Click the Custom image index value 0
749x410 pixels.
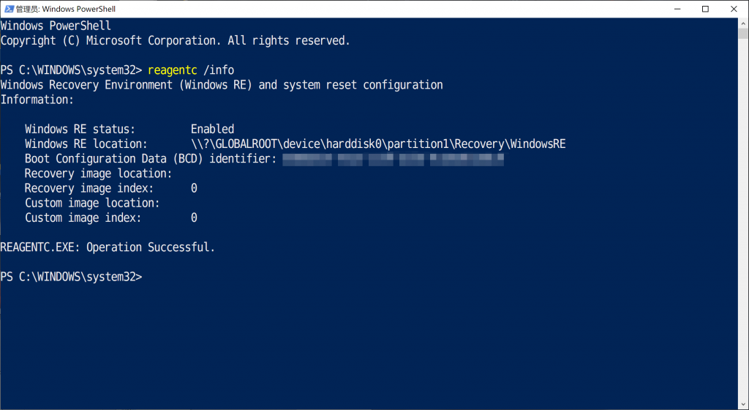point(194,217)
